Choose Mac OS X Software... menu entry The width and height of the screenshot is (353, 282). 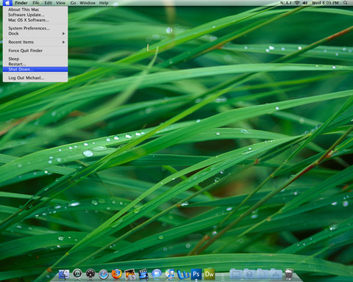35,20
